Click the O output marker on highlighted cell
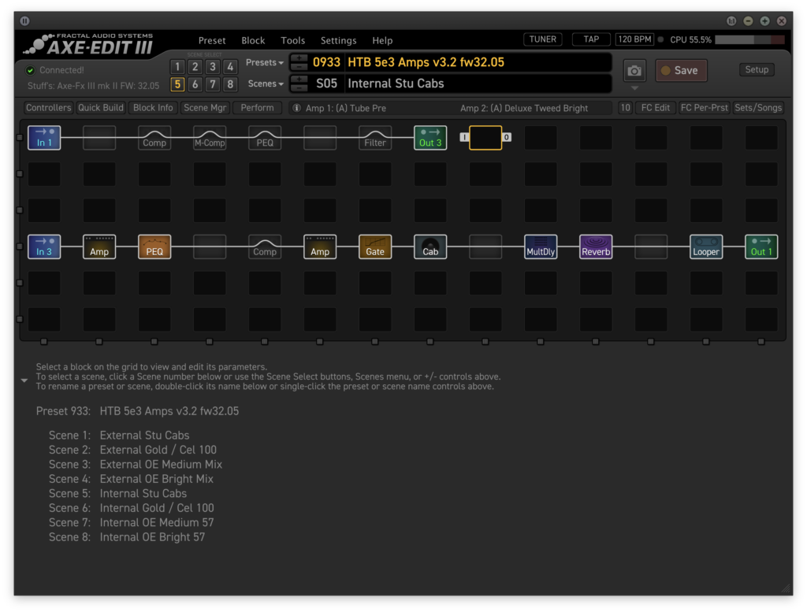This screenshot has height=612, width=807. tap(507, 137)
